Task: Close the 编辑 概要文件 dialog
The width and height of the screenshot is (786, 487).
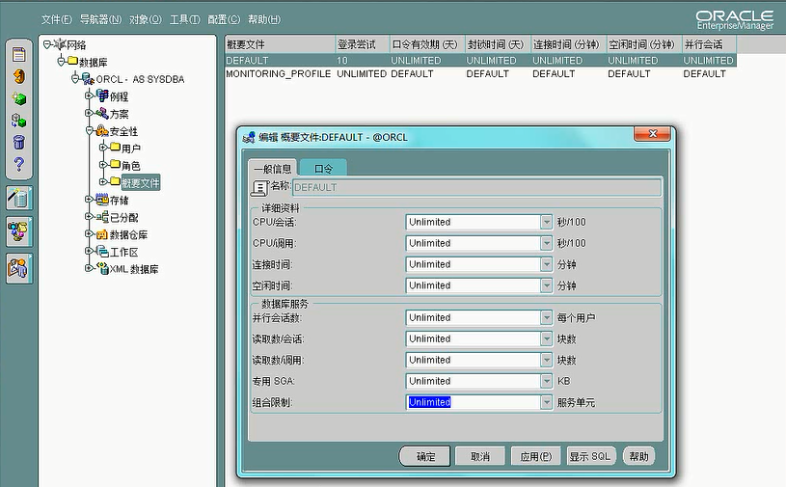Action: coord(652,134)
